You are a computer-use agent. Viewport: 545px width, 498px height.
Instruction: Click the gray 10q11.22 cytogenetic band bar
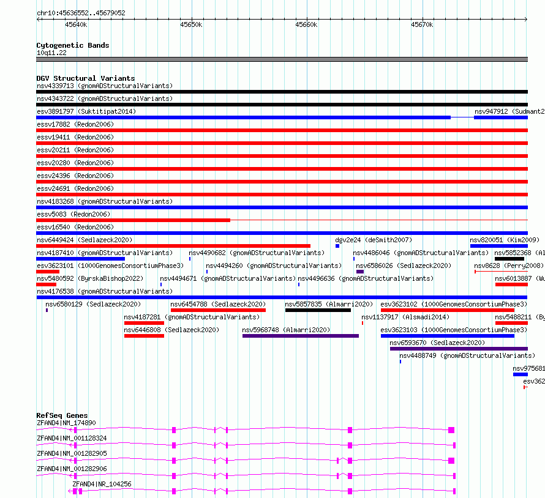click(282, 59)
